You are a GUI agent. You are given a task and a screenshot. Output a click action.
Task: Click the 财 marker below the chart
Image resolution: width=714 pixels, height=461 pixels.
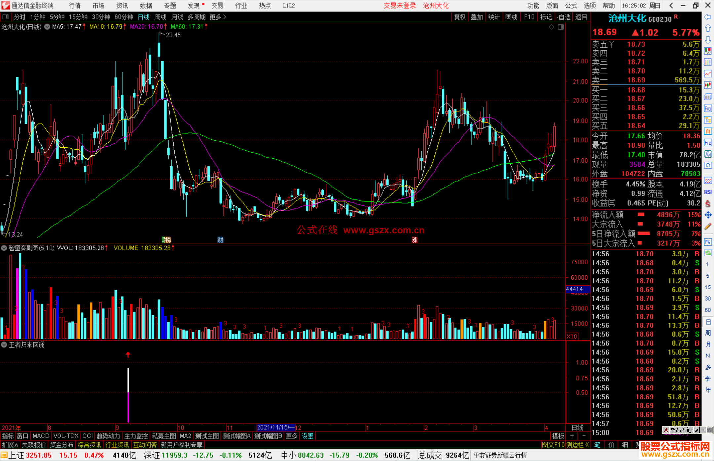click(220, 240)
